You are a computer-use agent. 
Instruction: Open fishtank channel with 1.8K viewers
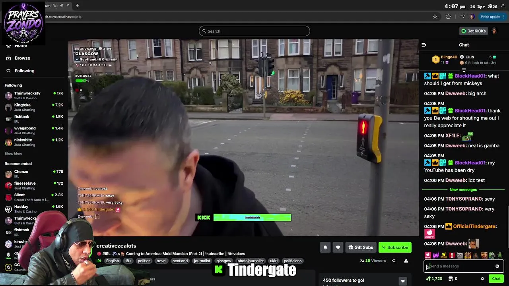(34, 119)
